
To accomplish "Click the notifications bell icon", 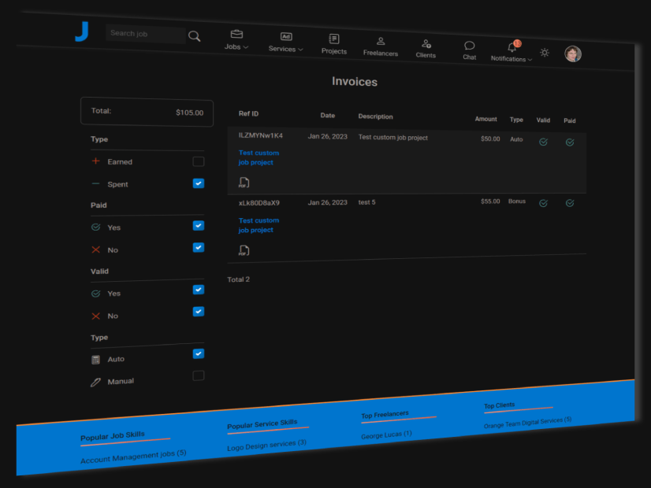I will coord(512,47).
